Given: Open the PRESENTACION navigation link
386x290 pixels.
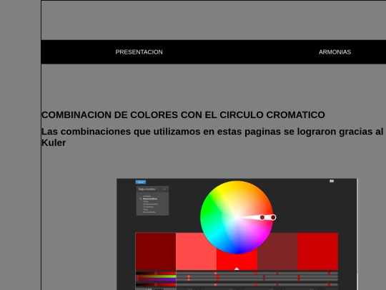Looking at the screenshot, I should click(139, 52).
